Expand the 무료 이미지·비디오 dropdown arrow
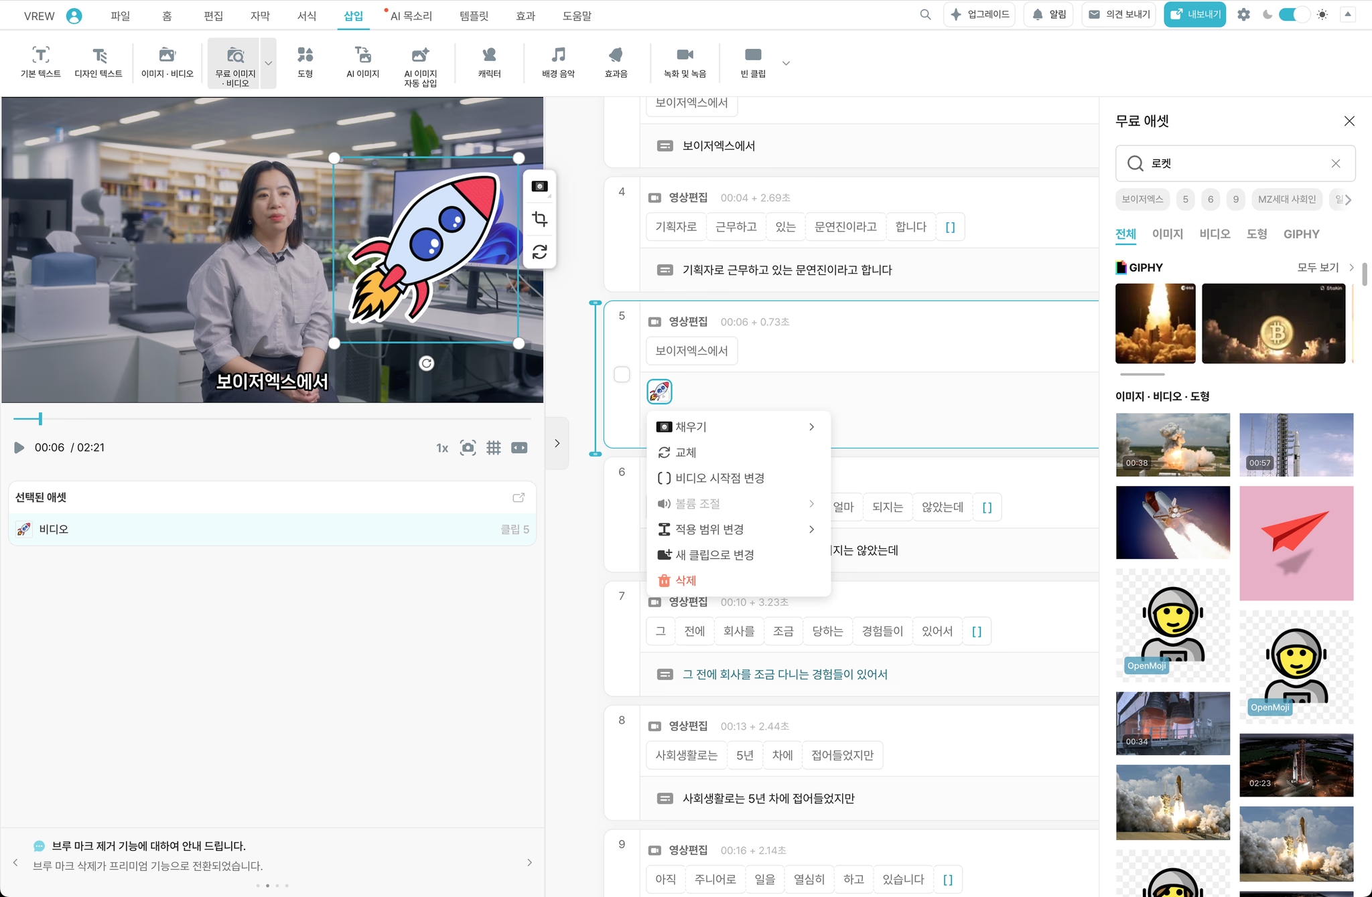The image size is (1372, 897). point(269,64)
